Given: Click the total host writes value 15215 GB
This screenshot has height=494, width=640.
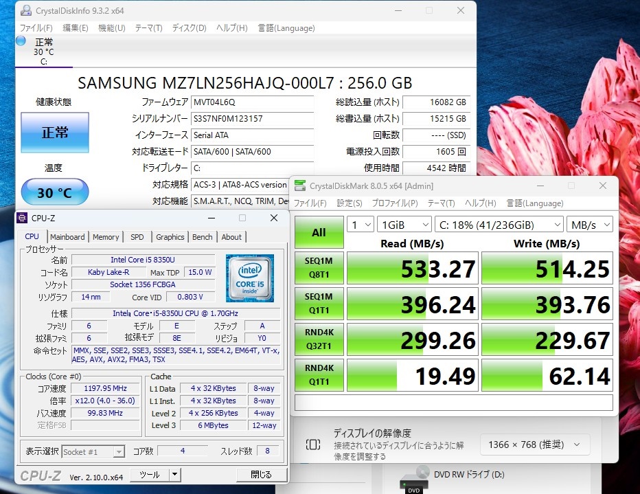Looking at the screenshot, I should (x=436, y=119).
